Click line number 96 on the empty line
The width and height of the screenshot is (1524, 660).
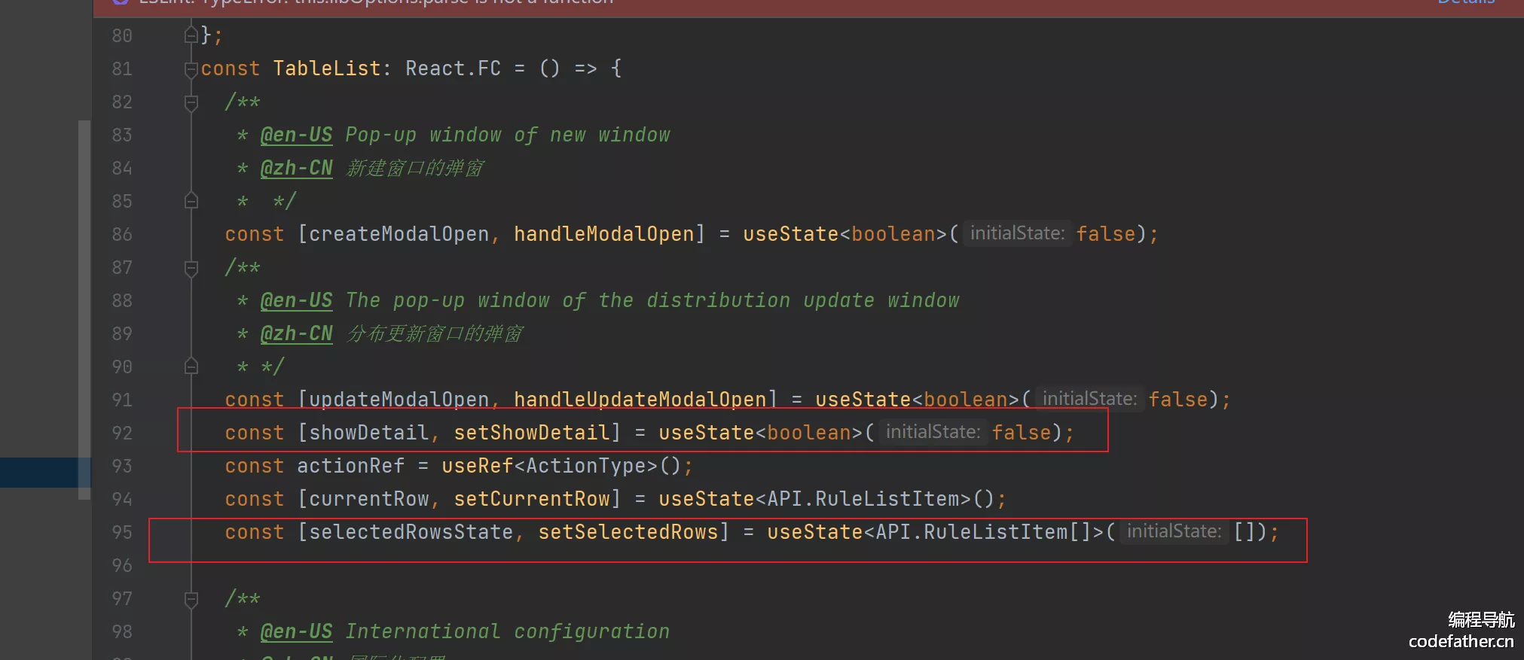tap(122, 565)
